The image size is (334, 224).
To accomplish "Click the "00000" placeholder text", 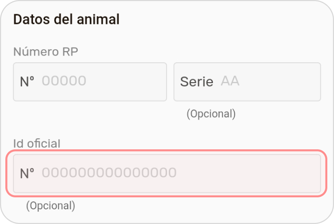I will (64, 81).
